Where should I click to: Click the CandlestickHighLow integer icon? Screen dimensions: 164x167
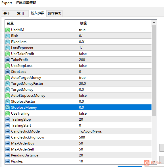tap(8, 137)
